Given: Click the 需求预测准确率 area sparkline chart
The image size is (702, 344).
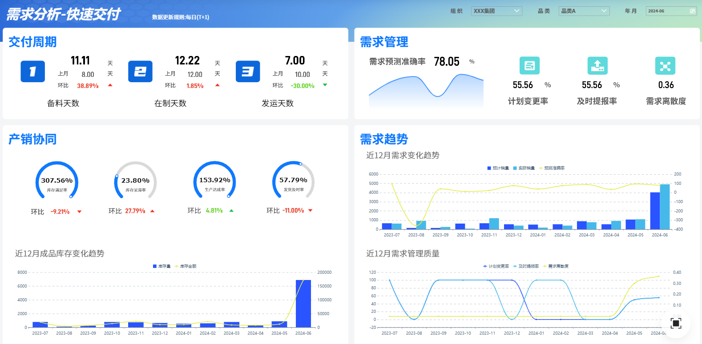Looking at the screenshot, I should (426, 91).
